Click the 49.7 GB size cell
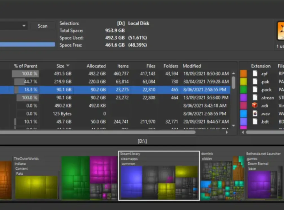 (x=64, y=121)
